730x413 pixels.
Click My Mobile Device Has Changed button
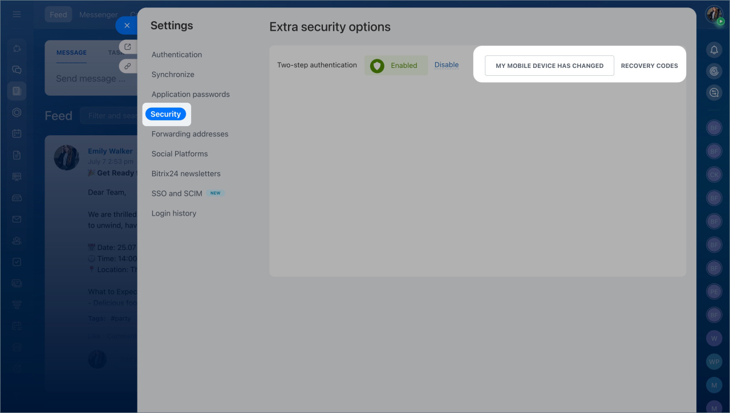549,66
